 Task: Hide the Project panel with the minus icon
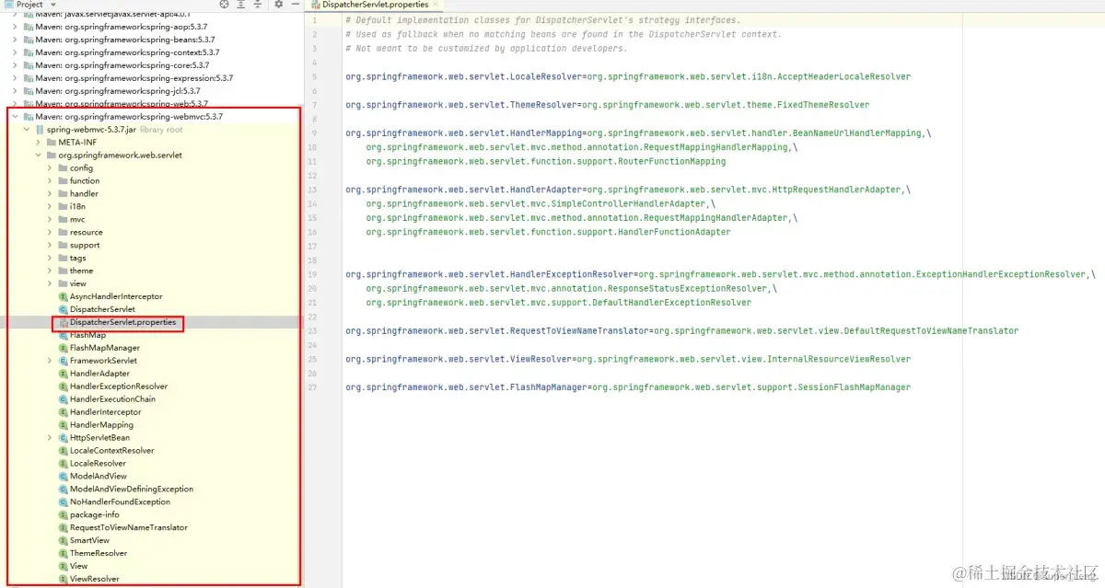[296, 5]
